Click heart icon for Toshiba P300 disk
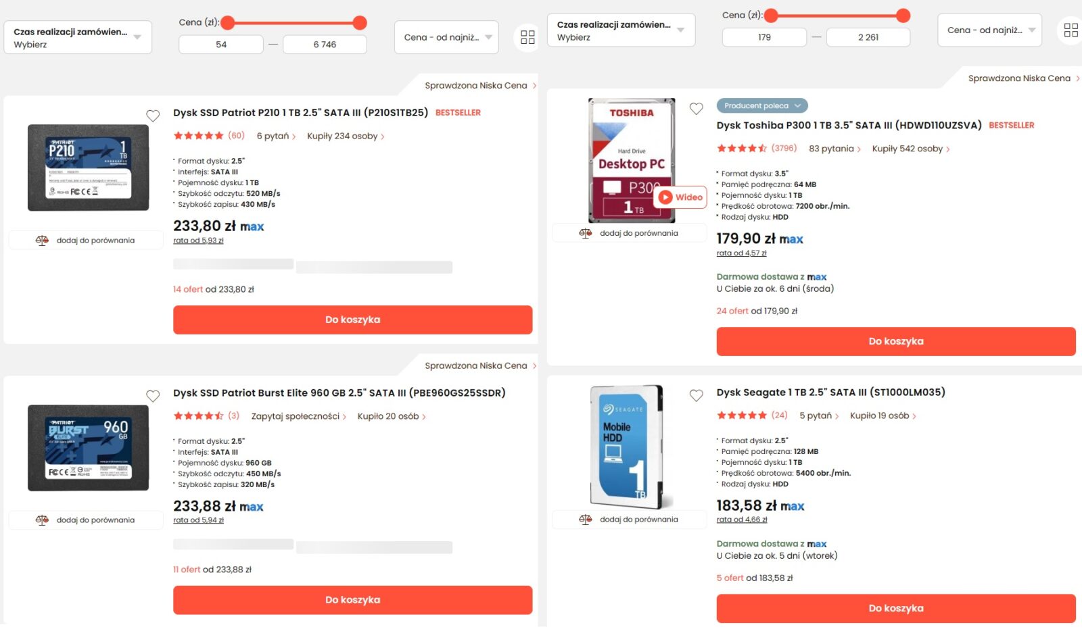Screen dimensions: 1082x629 click(x=696, y=109)
